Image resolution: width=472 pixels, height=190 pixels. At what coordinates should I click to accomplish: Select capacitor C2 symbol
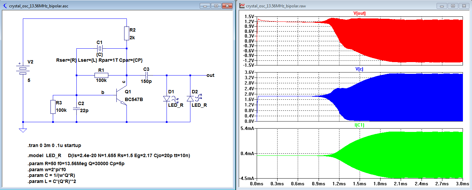pyautogui.click(x=77, y=108)
